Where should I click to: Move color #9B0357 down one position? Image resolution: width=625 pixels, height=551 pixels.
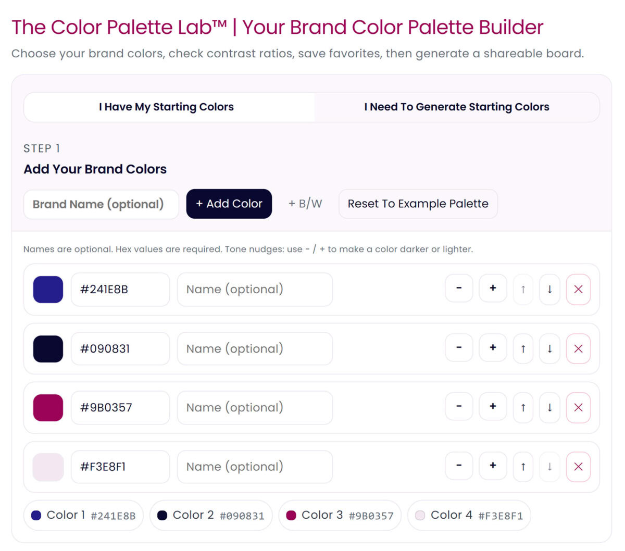[549, 407]
